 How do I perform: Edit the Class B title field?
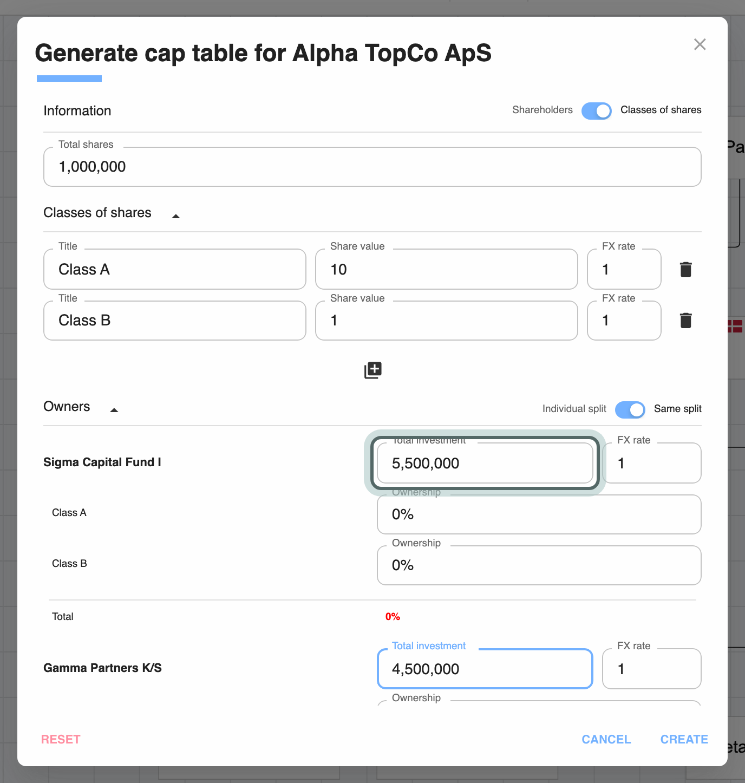pos(175,321)
